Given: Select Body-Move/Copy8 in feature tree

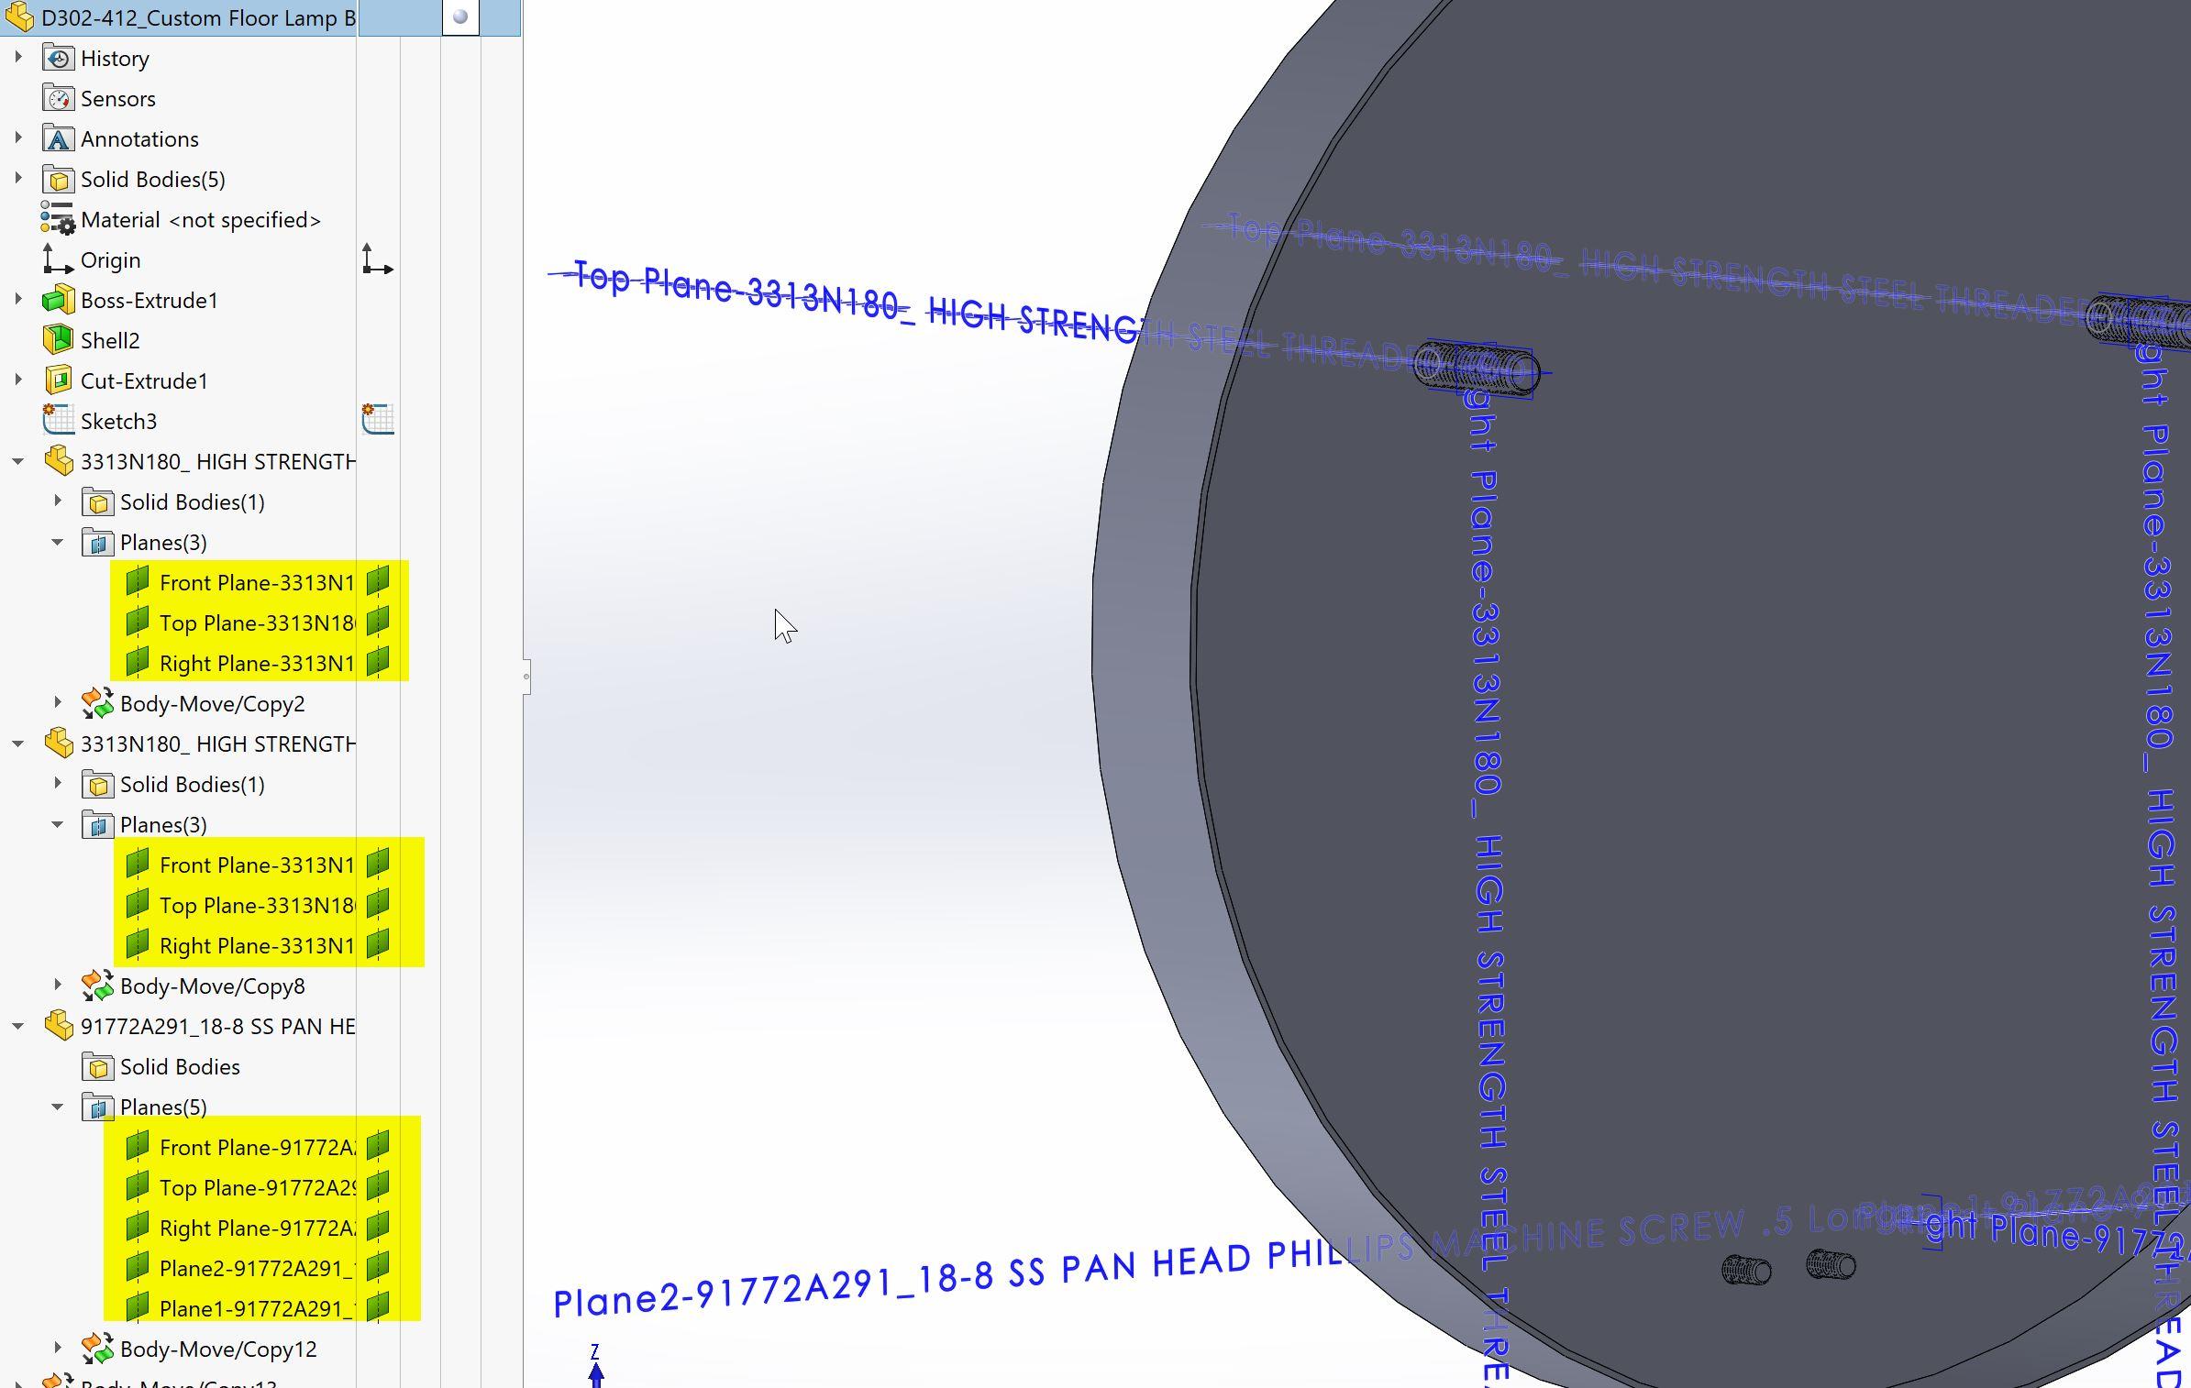Looking at the screenshot, I should coord(212,986).
